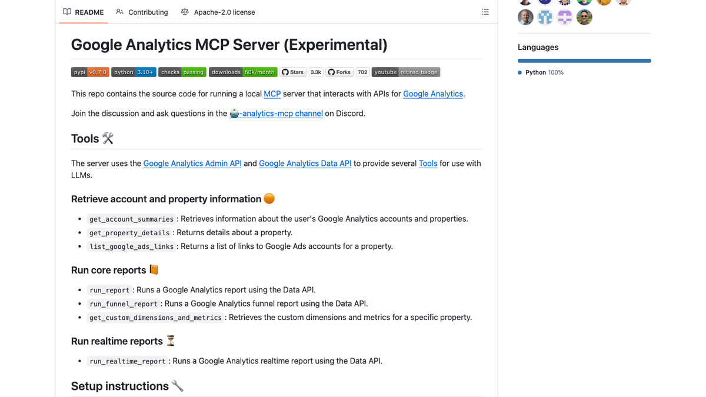Click the Run core reports heading

click(115, 270)
